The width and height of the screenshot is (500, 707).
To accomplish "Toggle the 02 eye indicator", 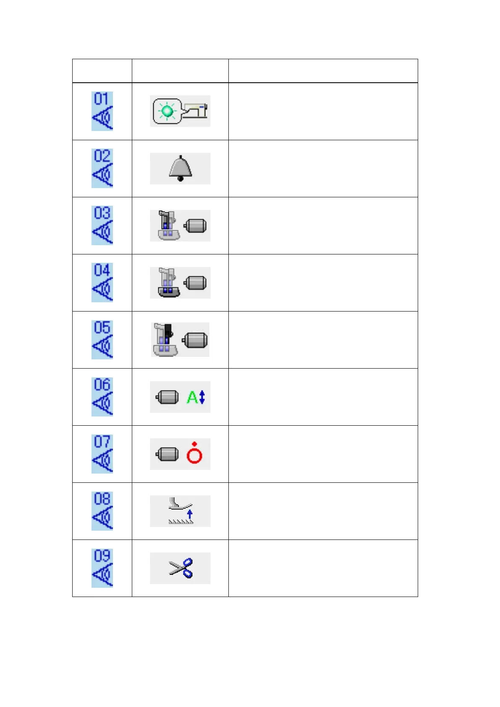I will click(102, 168).
